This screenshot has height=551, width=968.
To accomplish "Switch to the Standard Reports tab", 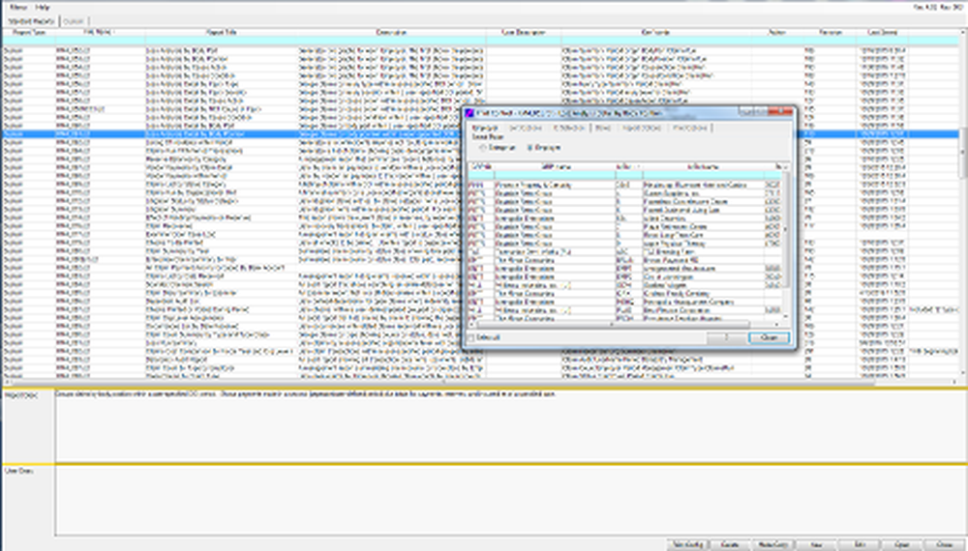I will coord(31,20).
